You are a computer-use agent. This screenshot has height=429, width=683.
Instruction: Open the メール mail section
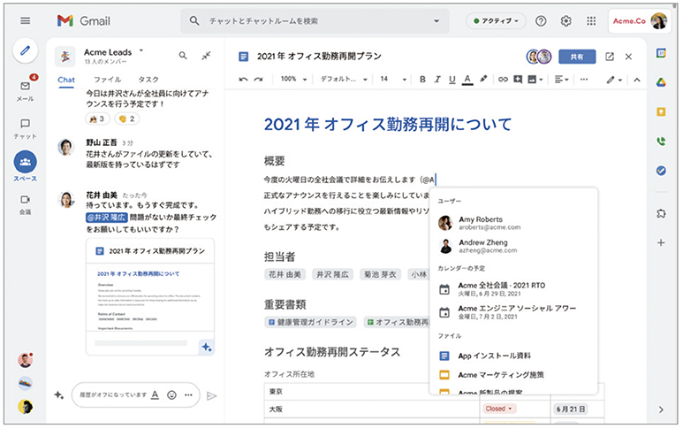click(26, 91)
